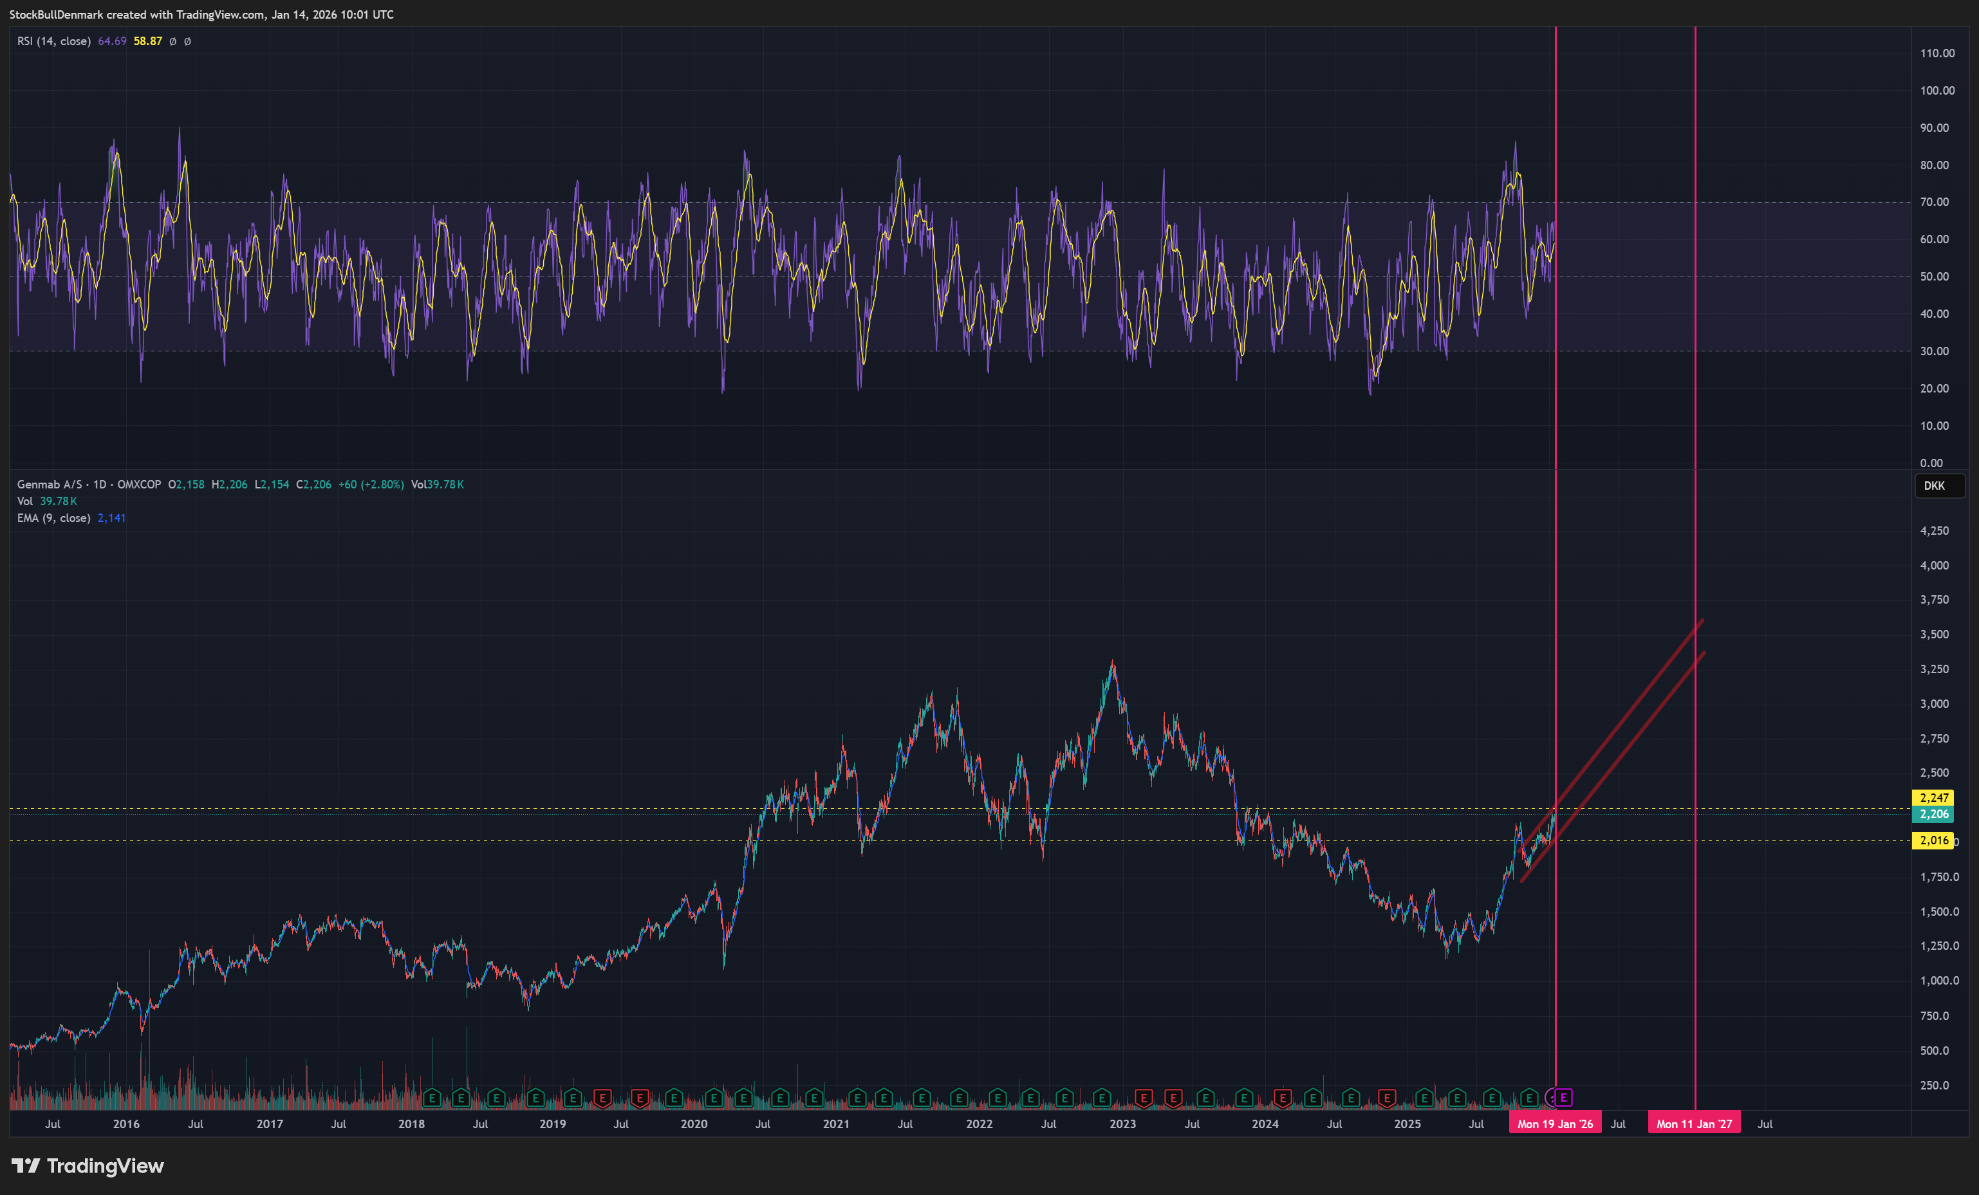Click the purple RSI value 64.69
Screen dimensions: 1979x1195
click(x=111, y=41)
